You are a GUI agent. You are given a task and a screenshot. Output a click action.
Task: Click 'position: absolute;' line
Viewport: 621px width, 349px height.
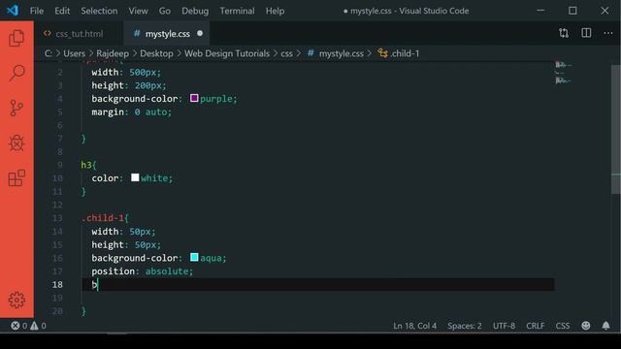[143, 271]
